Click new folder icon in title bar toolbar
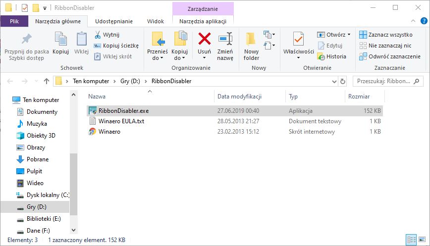Image resolution: width=430 pixels, height=246 pixels. coord(36,8)
